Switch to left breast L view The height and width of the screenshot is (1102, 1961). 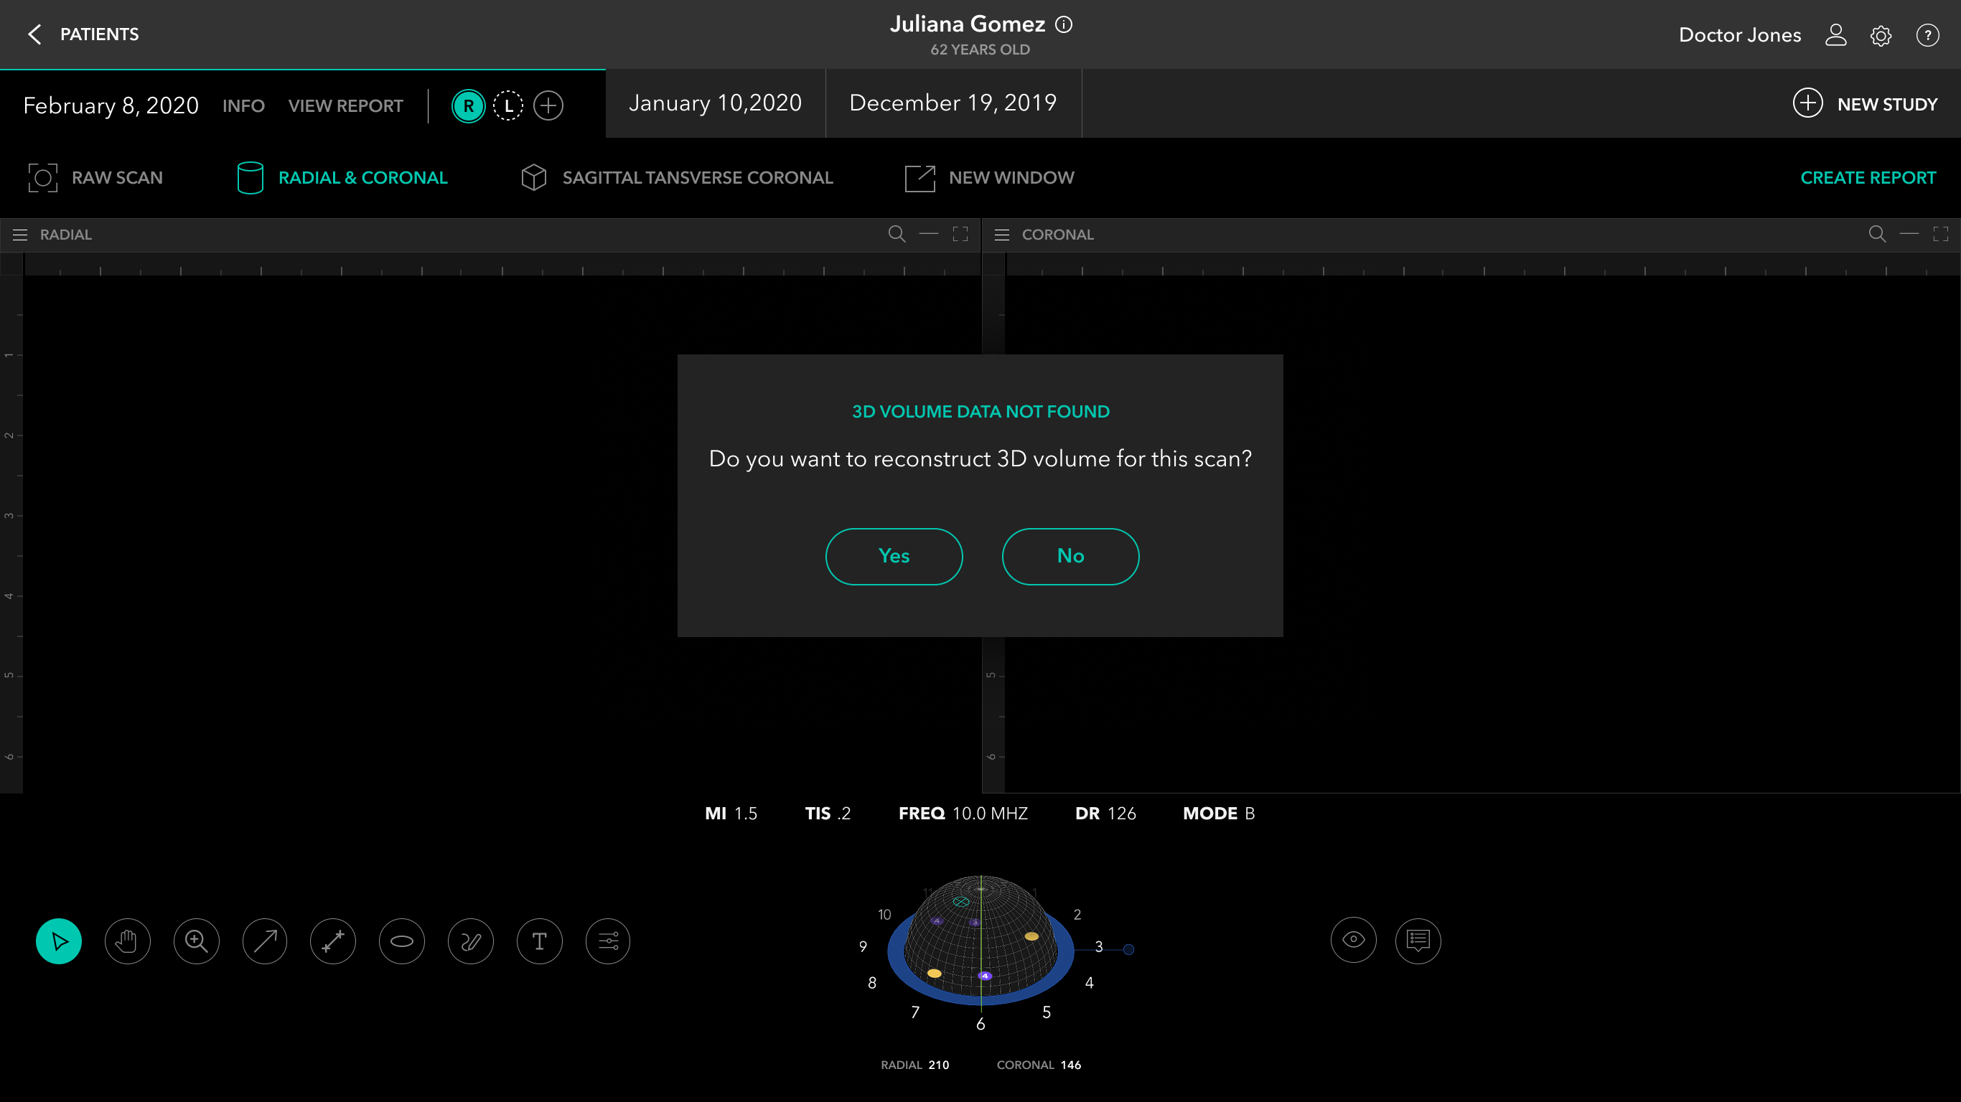tap(507, 105)
